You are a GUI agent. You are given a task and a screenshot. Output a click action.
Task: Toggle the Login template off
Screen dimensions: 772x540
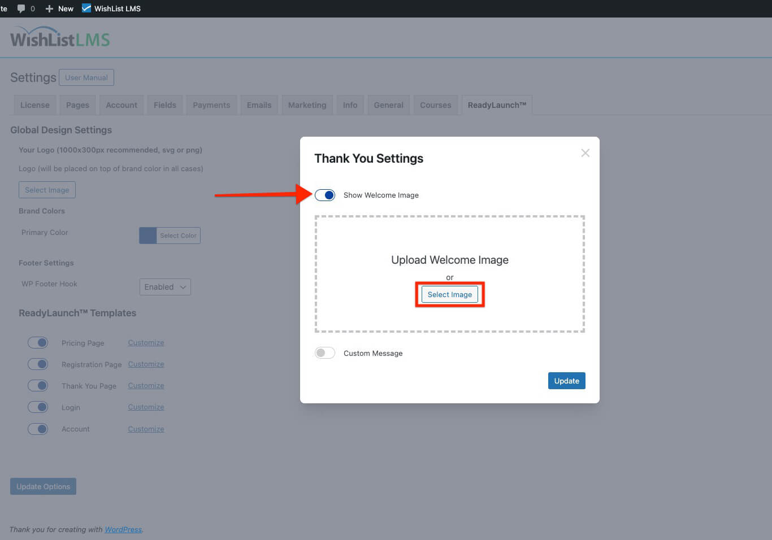(x=38, y=407)
